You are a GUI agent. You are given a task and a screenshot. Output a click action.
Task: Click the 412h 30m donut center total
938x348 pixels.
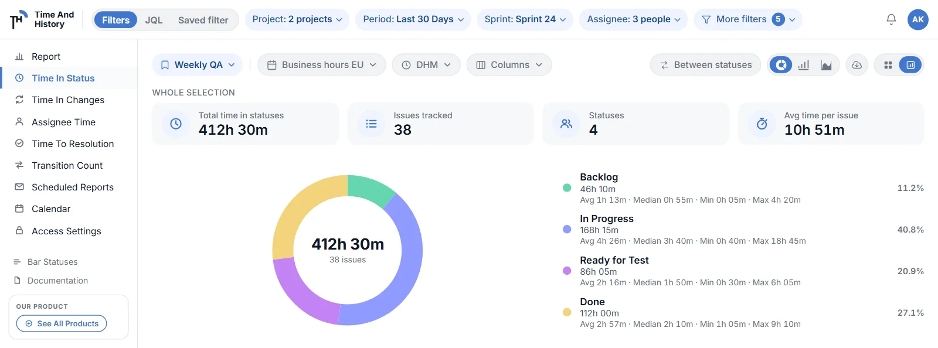point(348,244)
